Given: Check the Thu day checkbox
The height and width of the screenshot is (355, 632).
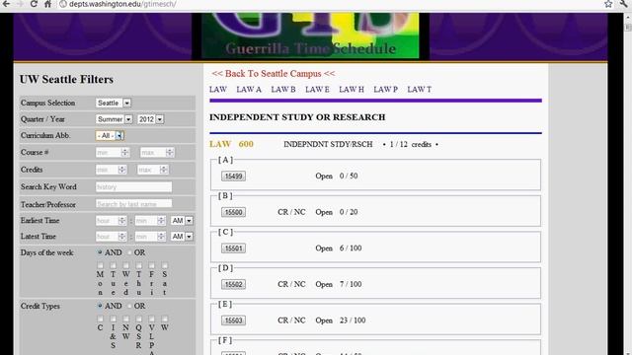Looking at the screenshot, I should [x=138, y=265].
